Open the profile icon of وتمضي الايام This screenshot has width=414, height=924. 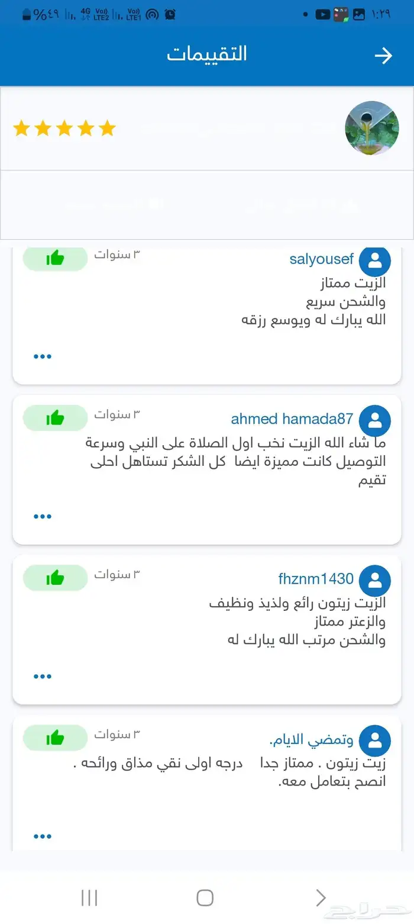pyautogui.click(x=375, y=740)
